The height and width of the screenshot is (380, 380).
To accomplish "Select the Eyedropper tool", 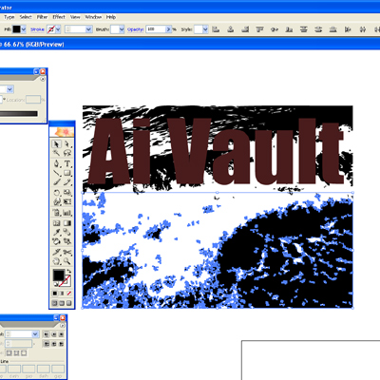I will tap(56, 233).
